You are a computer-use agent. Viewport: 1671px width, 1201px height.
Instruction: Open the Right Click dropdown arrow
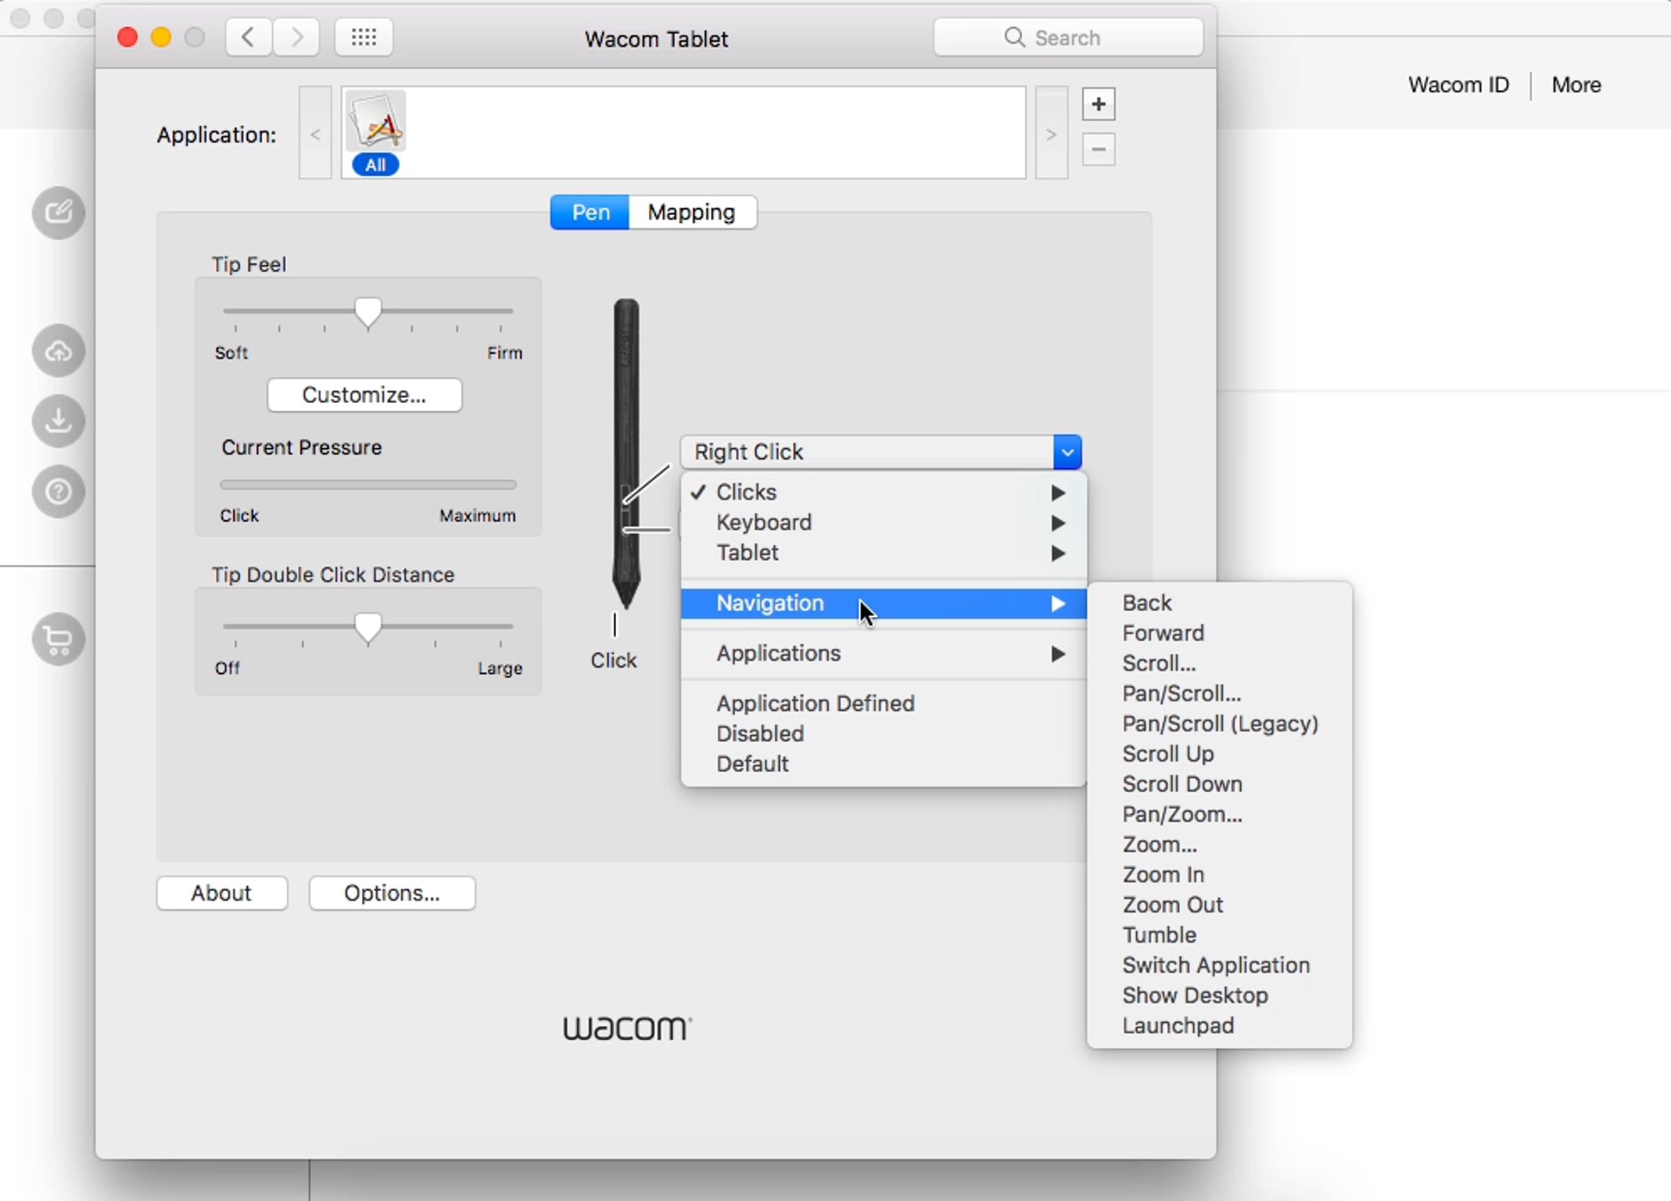tap(1067, 452)
